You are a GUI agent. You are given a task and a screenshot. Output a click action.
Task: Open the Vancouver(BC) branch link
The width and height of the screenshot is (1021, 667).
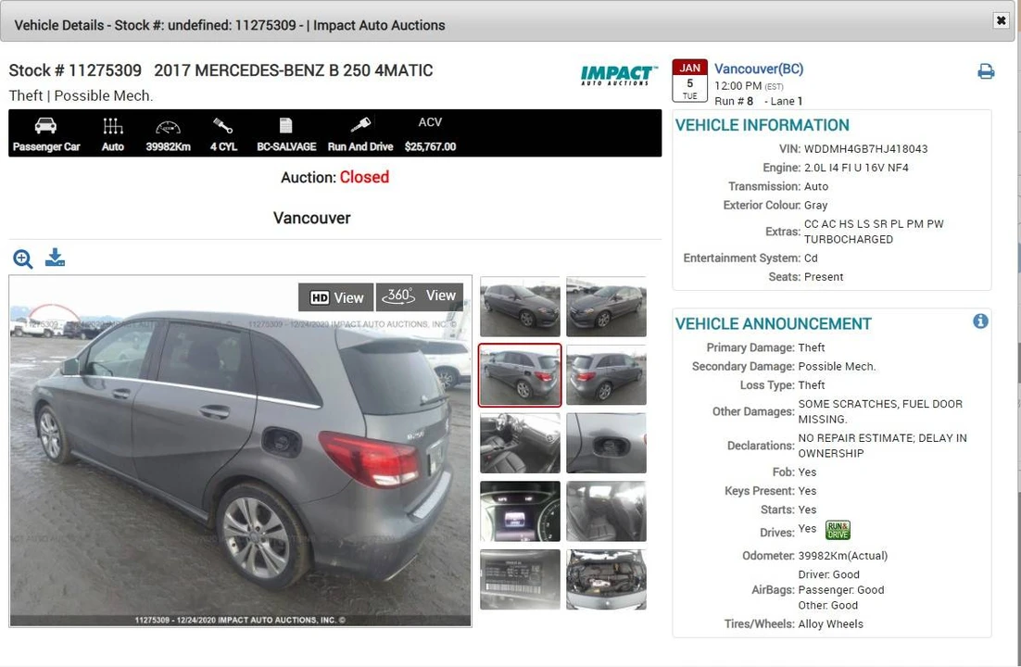[x=759, y=69]
